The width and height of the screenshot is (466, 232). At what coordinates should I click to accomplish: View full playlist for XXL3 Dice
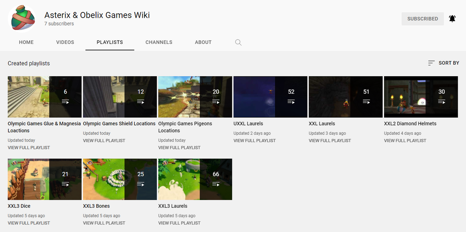[x=29, y=223]
